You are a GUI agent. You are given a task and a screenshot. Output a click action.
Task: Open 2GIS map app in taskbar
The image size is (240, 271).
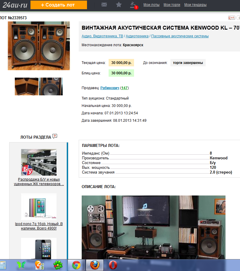tap(39, 265)
